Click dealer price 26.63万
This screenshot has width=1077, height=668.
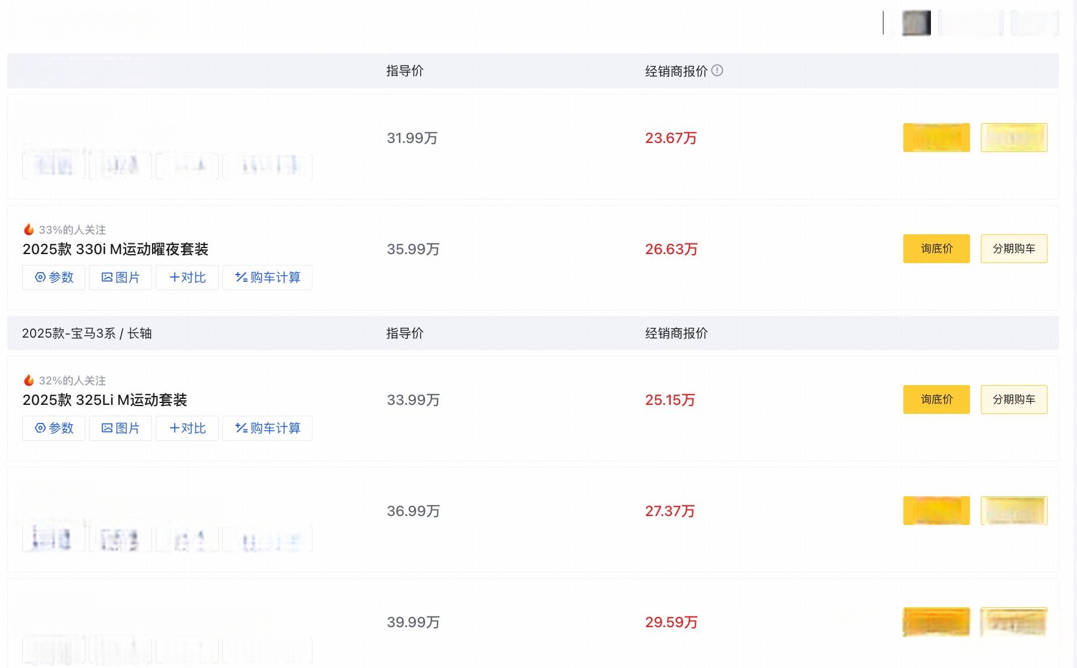tap(671, 249)
